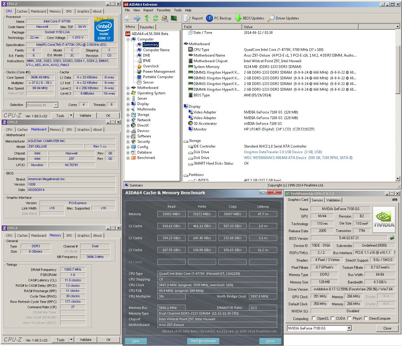The image size is (402, 346).
Task: Open SPD tab in CPU-Z Mainboard window
Action: [x=69, y=130]
